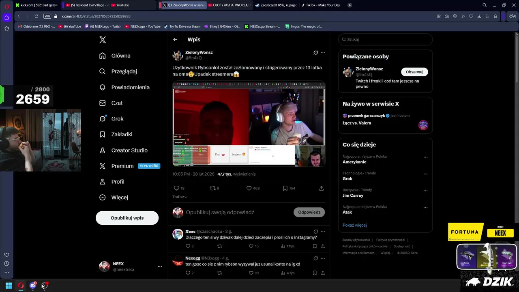Click the address bar URL x.com/5n4kQ
Image resolution: width=519 pixels, height=292 pixels.
click(96, 16)
